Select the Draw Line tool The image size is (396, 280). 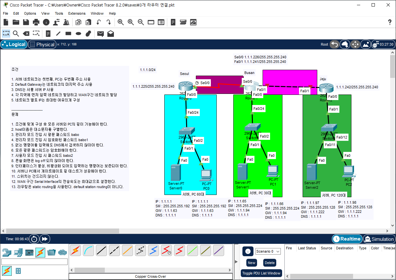pos(58,33)
